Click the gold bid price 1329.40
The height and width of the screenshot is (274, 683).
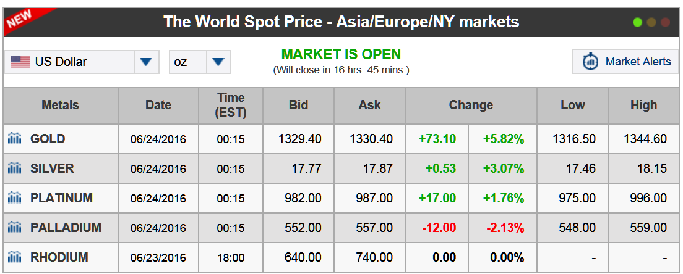point(299,139)
